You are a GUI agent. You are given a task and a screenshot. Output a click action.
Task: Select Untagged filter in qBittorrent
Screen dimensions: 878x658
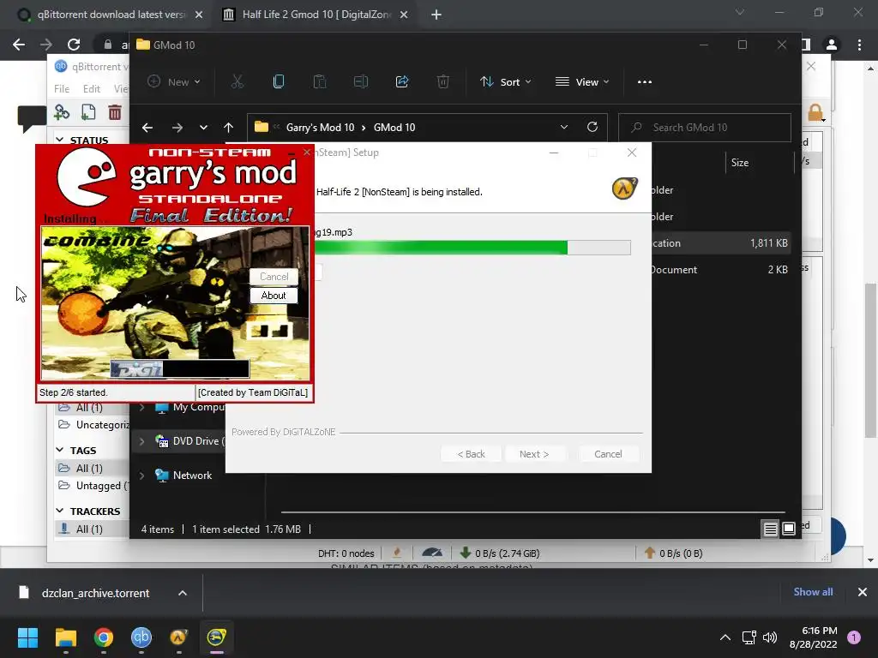93,486
